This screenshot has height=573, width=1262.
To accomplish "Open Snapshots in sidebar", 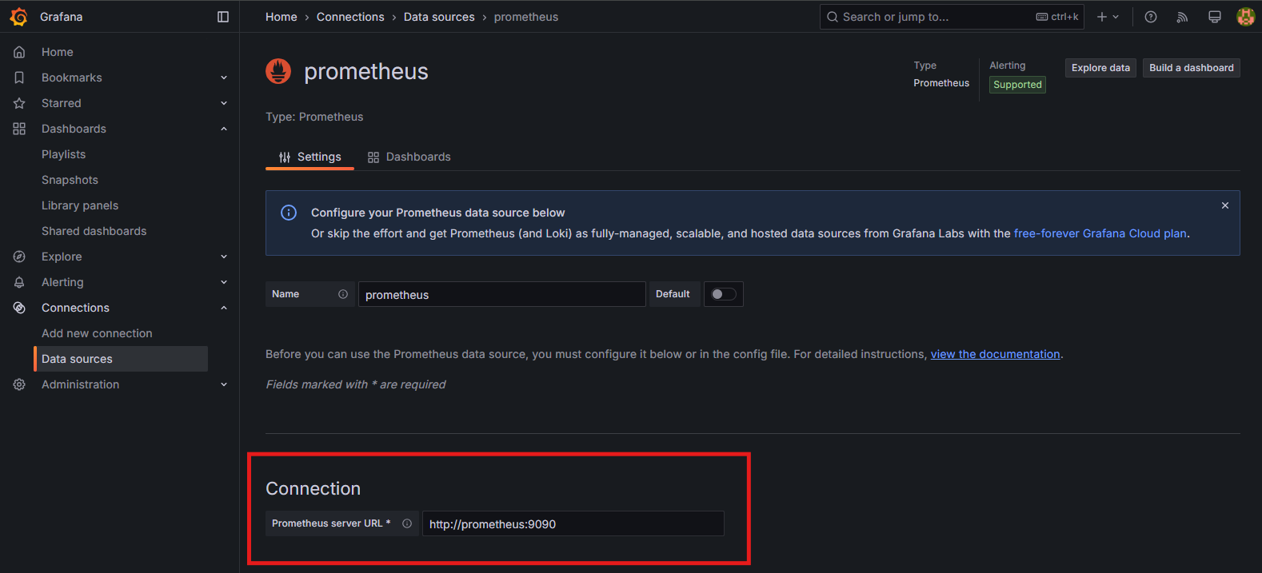I will [x=70, y=180].
